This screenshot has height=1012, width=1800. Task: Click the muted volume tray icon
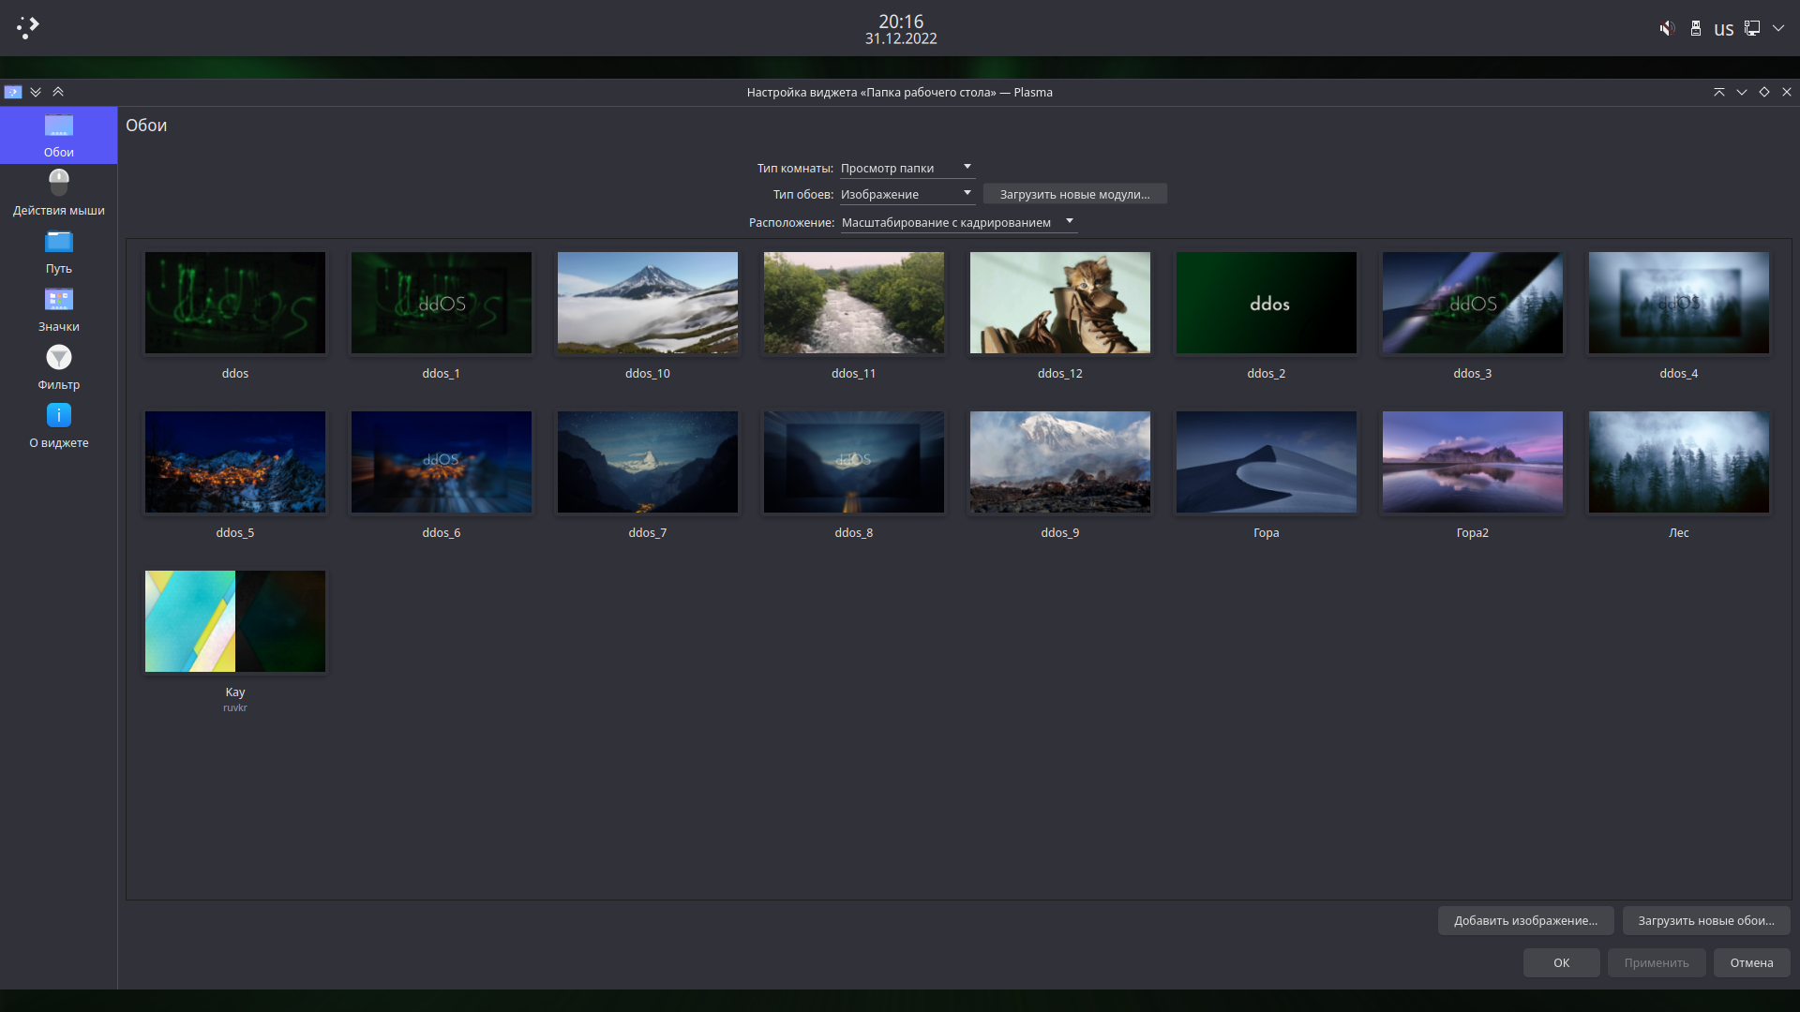pos(1666,28)
